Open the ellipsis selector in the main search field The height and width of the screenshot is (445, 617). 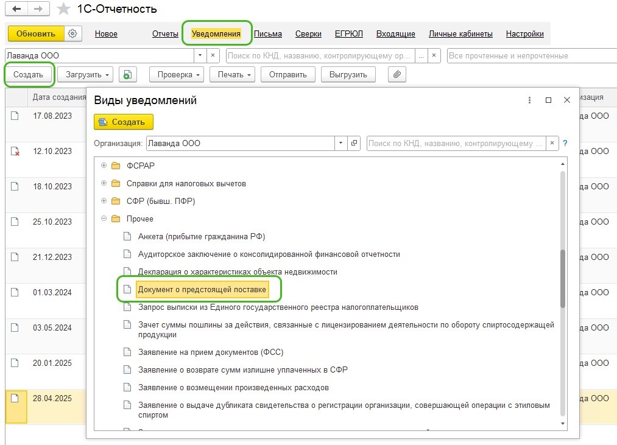[x=421, y=55]
